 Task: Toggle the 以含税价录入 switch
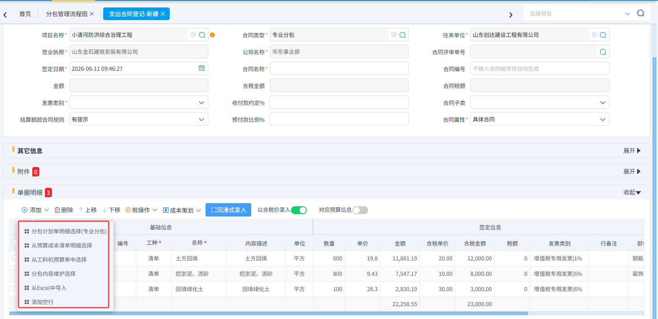tap(299, 210)
